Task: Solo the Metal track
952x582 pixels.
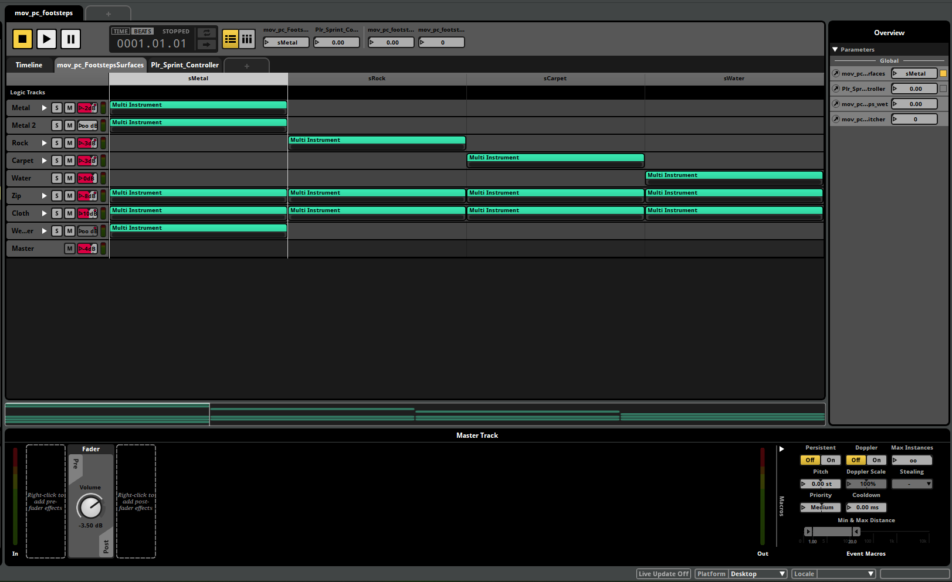Action: tap(57, 108)
